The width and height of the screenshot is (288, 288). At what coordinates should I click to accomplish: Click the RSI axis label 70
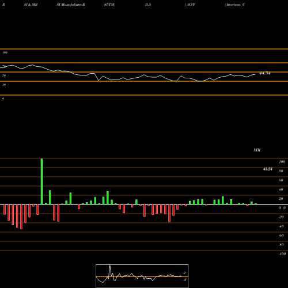click(x=4, y=66)
